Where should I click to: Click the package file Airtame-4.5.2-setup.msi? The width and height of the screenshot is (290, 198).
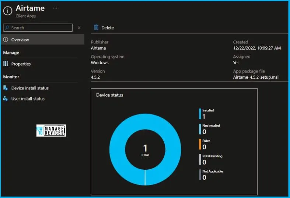256,77
